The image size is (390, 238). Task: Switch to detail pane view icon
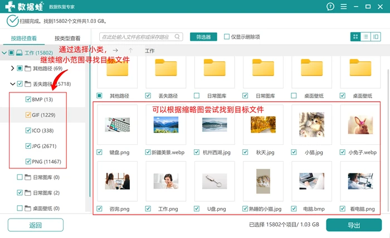pyautogui.click(x=376, y=37)
